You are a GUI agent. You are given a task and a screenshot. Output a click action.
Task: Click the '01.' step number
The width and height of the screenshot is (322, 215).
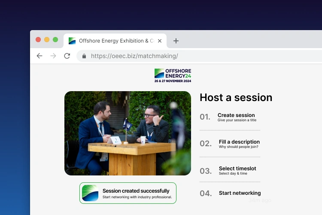[x=205, y=117]
